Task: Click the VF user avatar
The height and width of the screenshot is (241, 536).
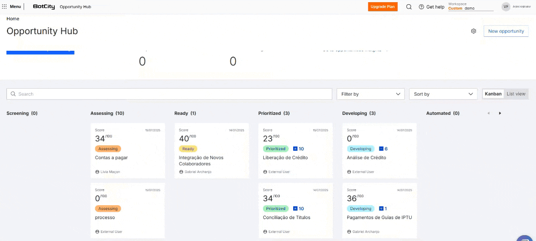Action: 505,7
